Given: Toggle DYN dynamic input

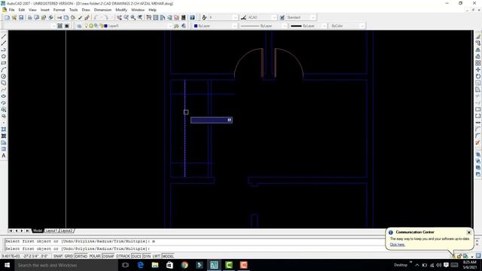Looking at the screenshot, I should tap(147, 256).
